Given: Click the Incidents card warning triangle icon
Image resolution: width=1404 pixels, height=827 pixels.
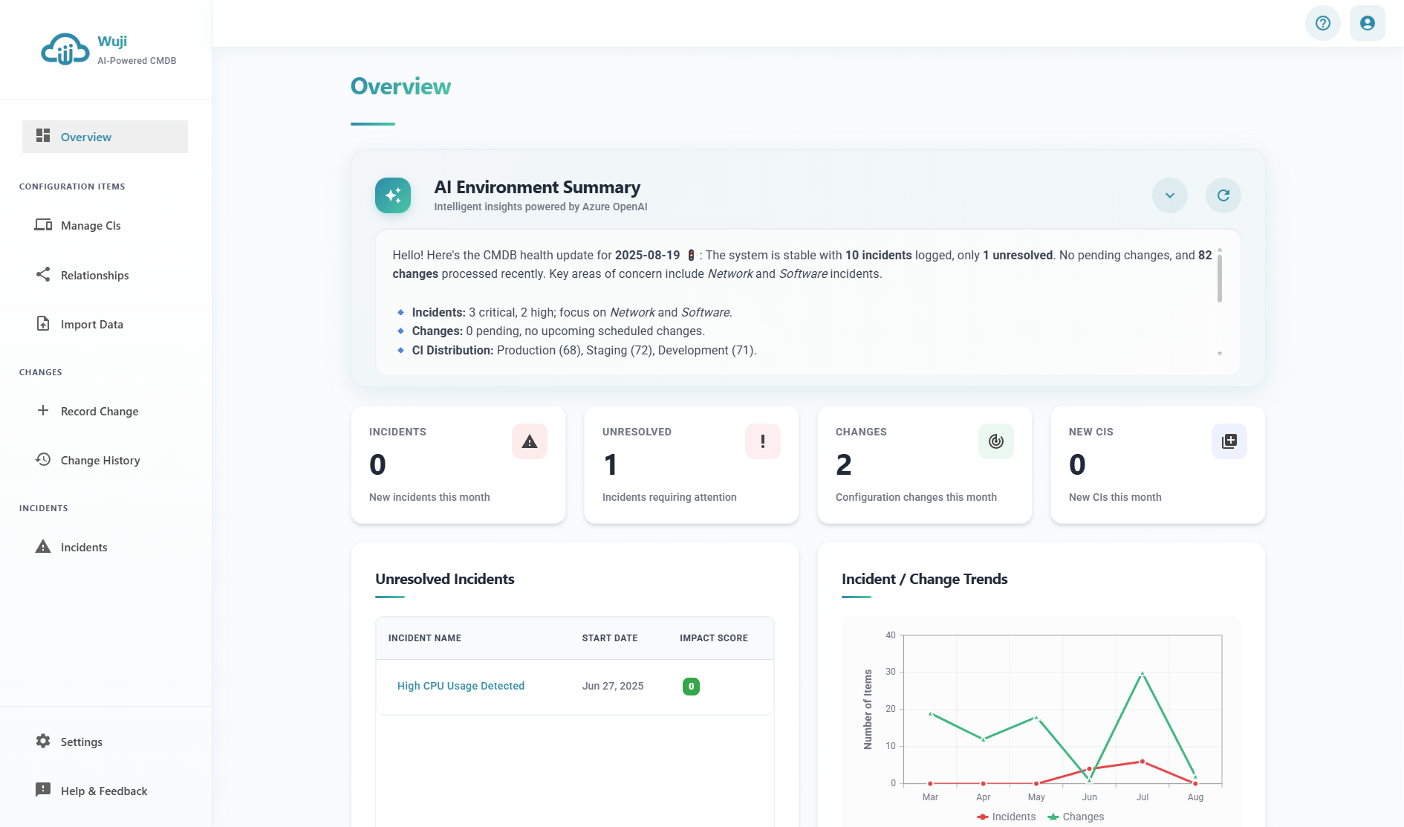Looking at the screenshot, I should tap(529, 441).
